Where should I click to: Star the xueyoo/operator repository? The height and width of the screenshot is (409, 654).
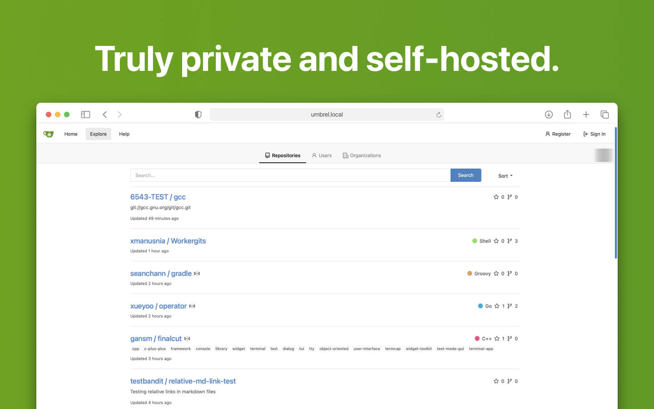pos(496,306)
